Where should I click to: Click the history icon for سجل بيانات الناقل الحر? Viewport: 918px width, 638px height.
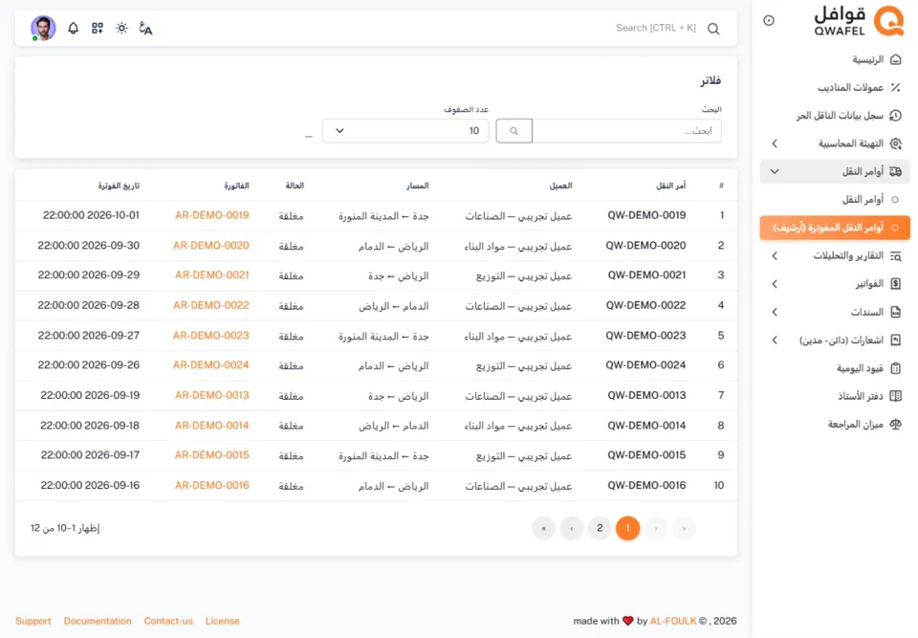click(895, 116)
